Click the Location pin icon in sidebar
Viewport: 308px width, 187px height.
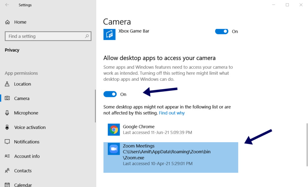tap(7, 84)
